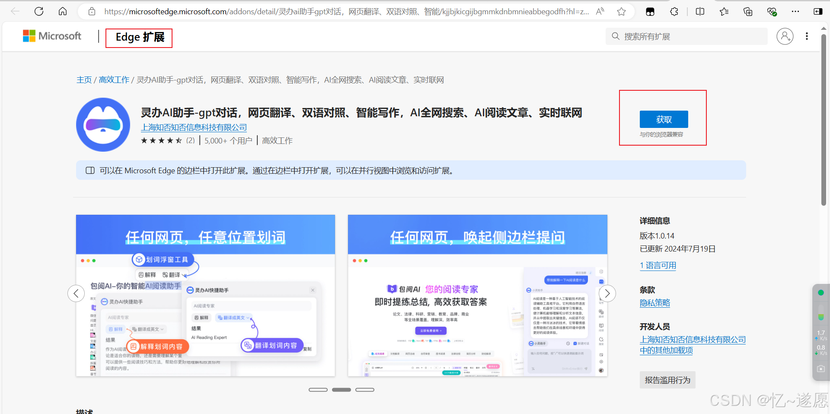Viewport: 830px width, 414px height.
Task: Click the sign-in profile avatar icon
Action: click(x=785, y=36)
